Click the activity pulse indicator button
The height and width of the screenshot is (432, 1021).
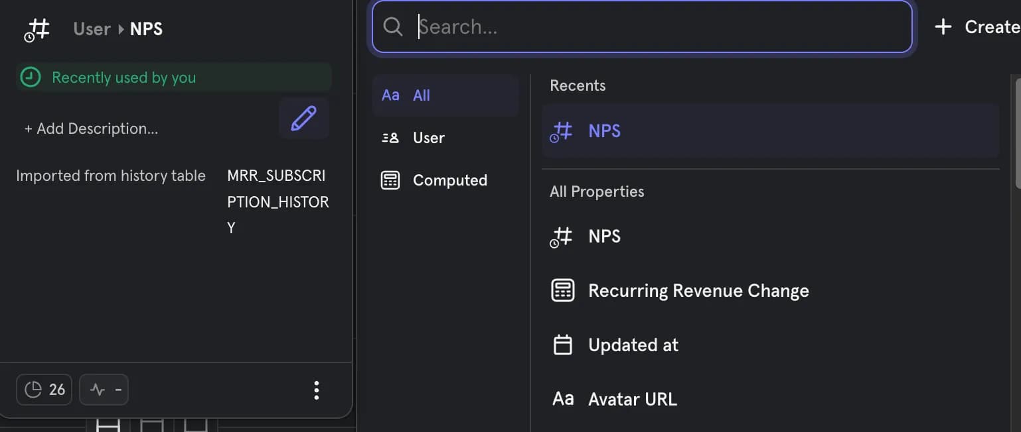(104, 390)
